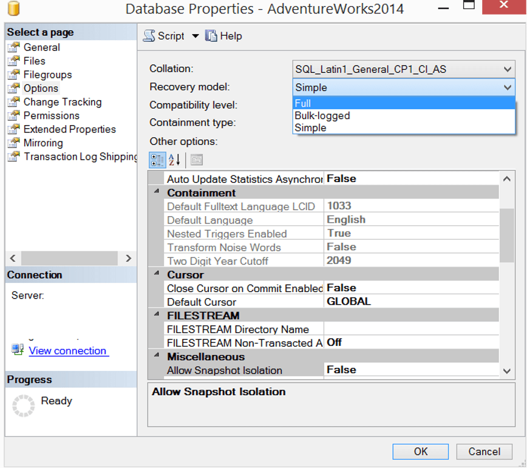Click the Permissions page icon

click(14, 115)
